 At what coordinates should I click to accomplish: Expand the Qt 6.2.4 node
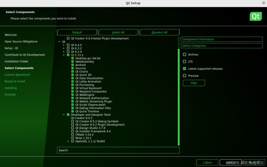[x=64, y=52]
